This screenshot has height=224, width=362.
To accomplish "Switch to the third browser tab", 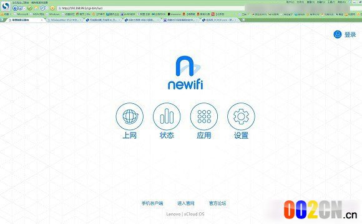I will 103,20.
